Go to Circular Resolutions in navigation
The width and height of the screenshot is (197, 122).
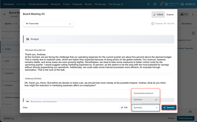38,4
